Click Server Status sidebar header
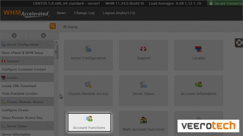This screenshot has width=243, height=136. pos(27,126)
